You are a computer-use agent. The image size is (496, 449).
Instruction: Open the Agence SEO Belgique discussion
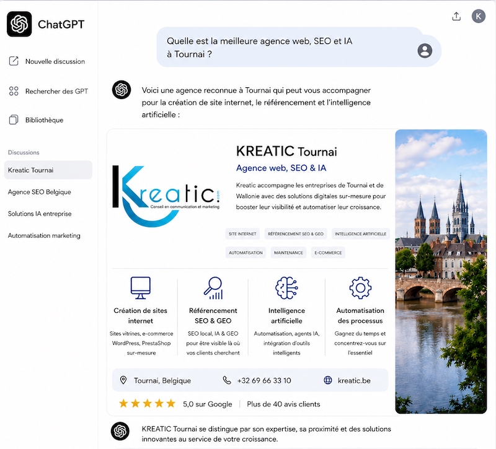tap(39, 192)
